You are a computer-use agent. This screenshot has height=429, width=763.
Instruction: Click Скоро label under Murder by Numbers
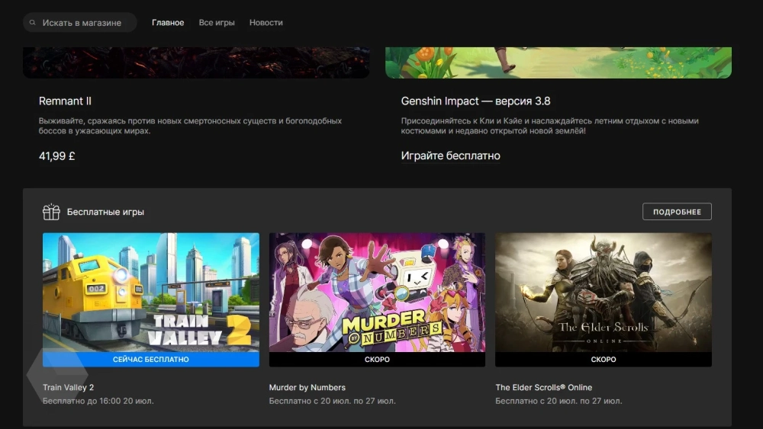377,359
